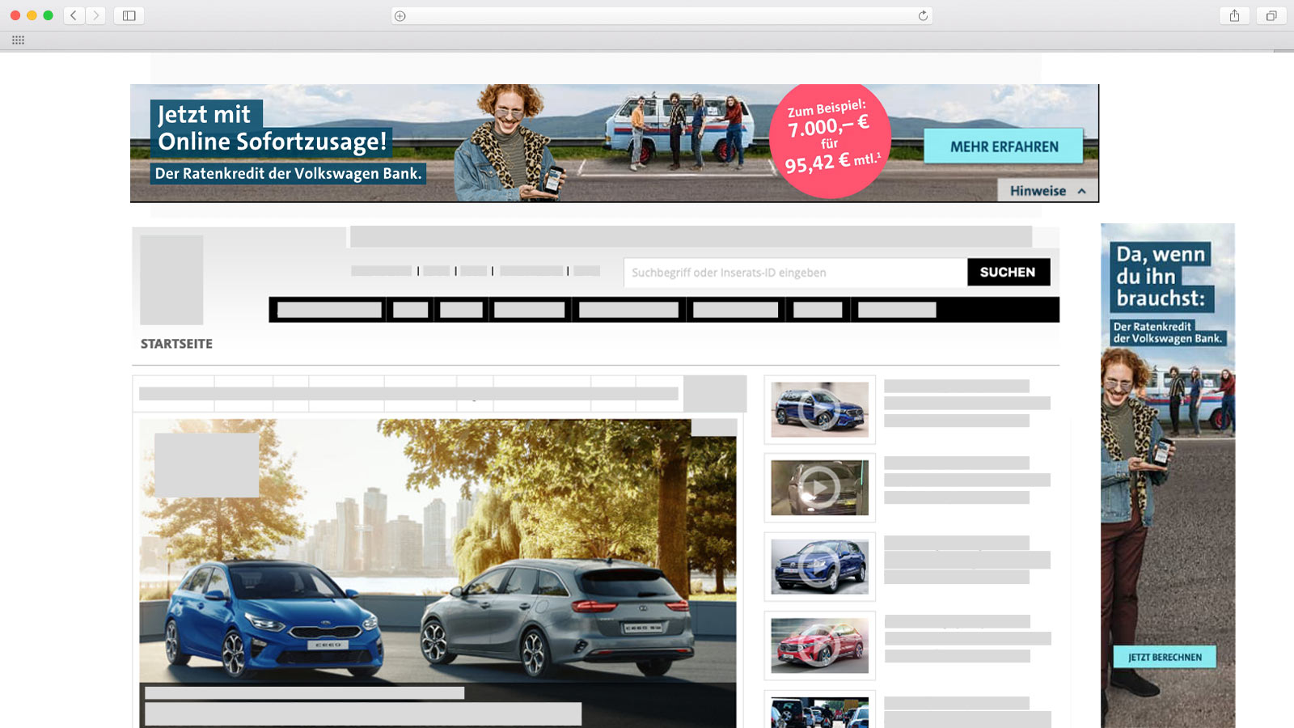Image resolution: width=1294 pixels, height=728 pixels.
Task: Go back with the Safari back arrow
Action: point(74,15)
